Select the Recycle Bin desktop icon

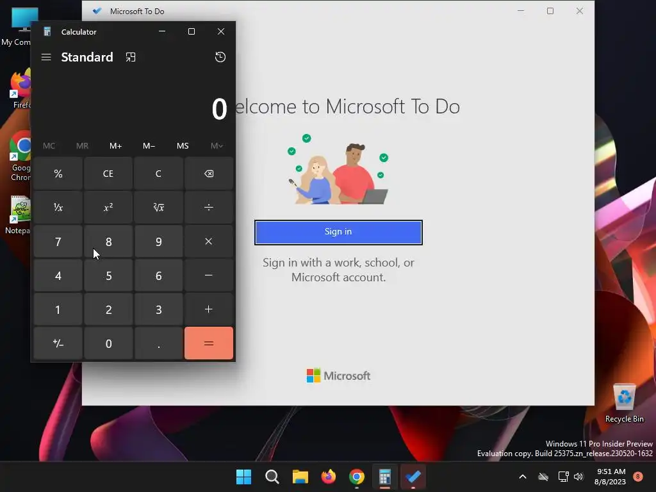tap(624, 403)
